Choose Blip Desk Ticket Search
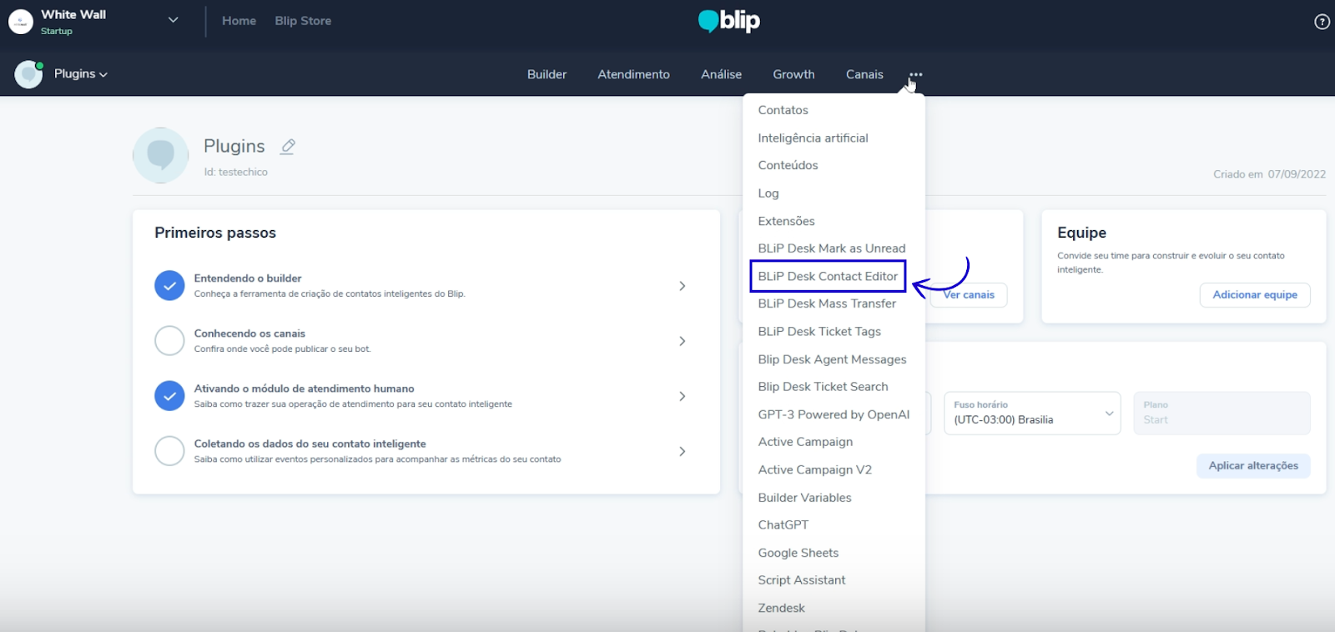The width and height of the screenshot is (1335, 632). click(823, 387)
